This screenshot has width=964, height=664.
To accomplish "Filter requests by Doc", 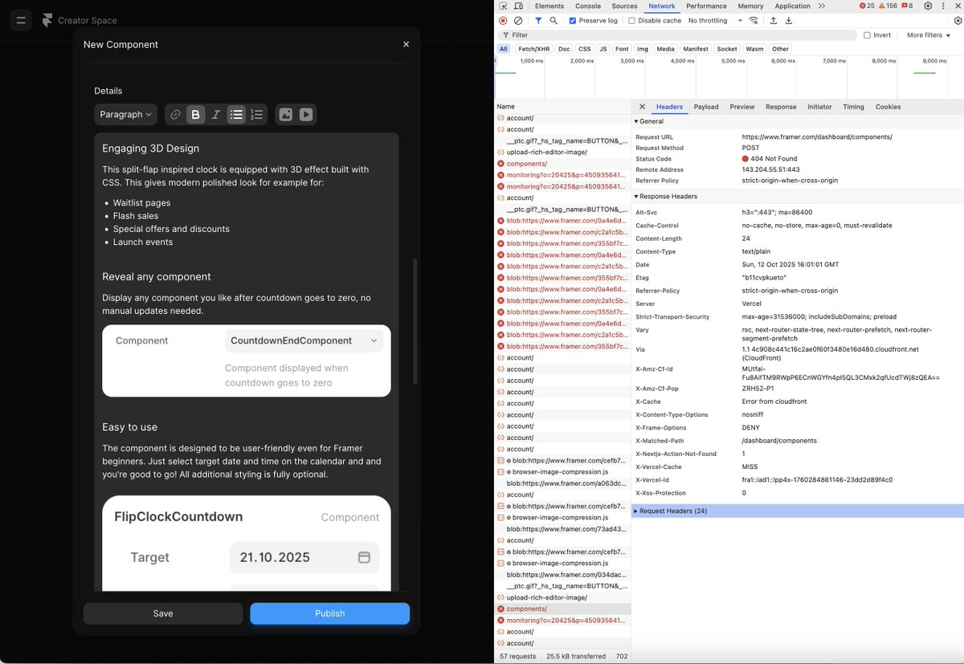I will pos(565,49).
